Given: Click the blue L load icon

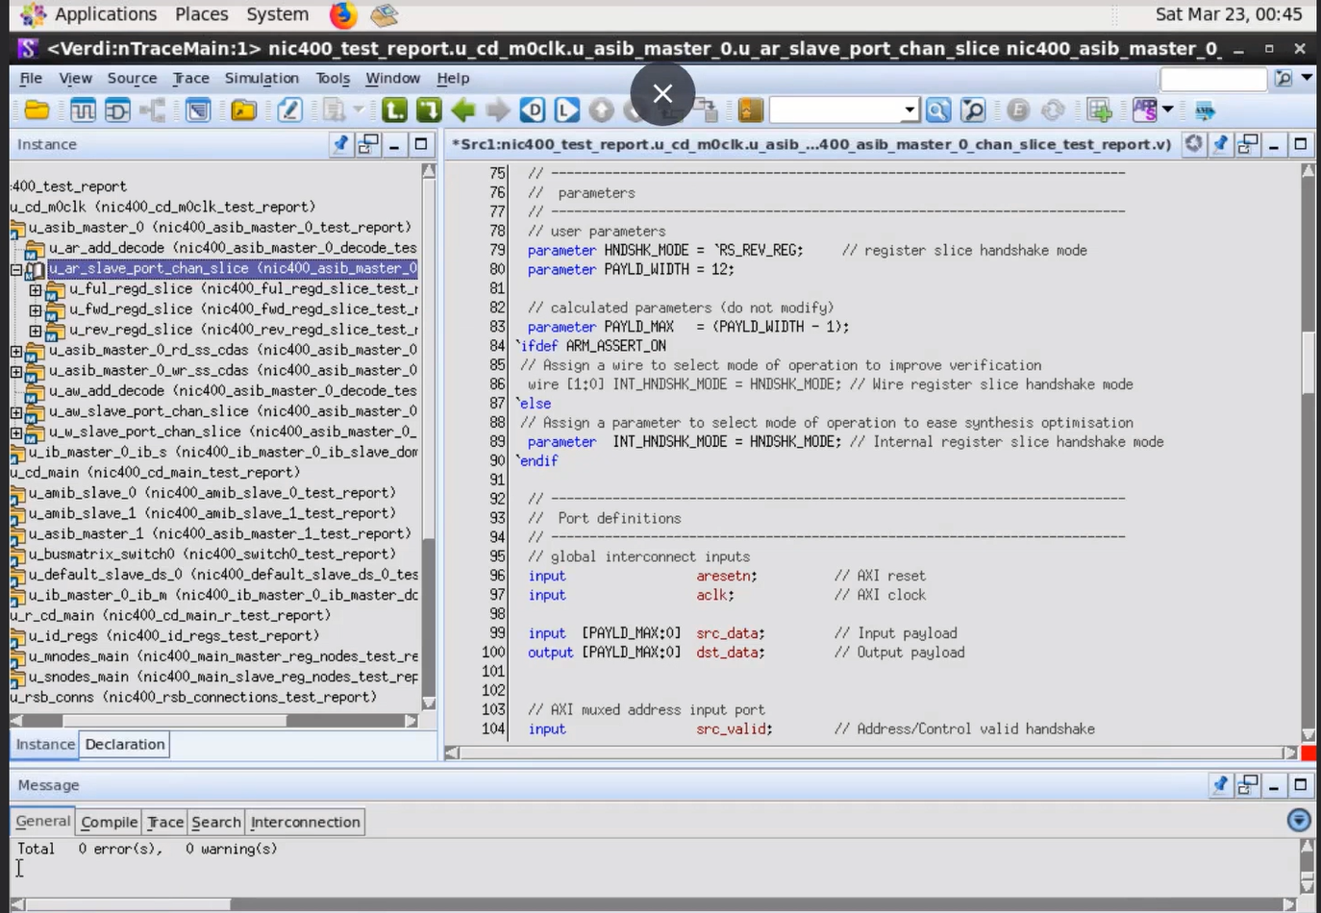Looking at the screenshot, I should click(567, 111).
